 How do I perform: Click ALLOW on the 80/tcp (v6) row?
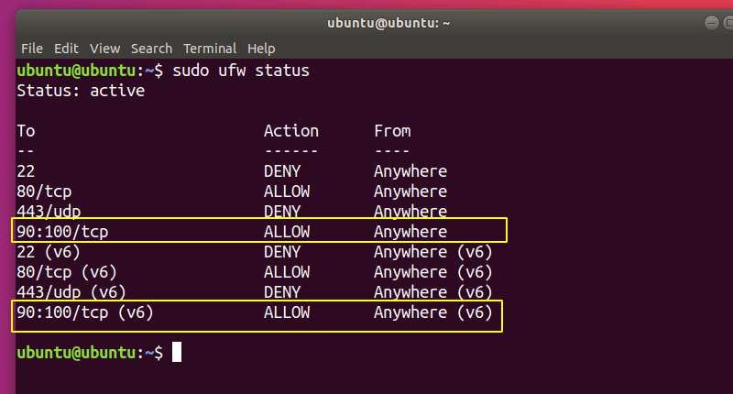click(x=286, y=272)
